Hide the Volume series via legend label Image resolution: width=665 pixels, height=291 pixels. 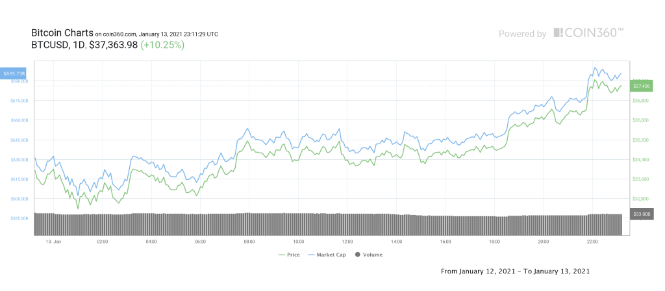point(372,255)
